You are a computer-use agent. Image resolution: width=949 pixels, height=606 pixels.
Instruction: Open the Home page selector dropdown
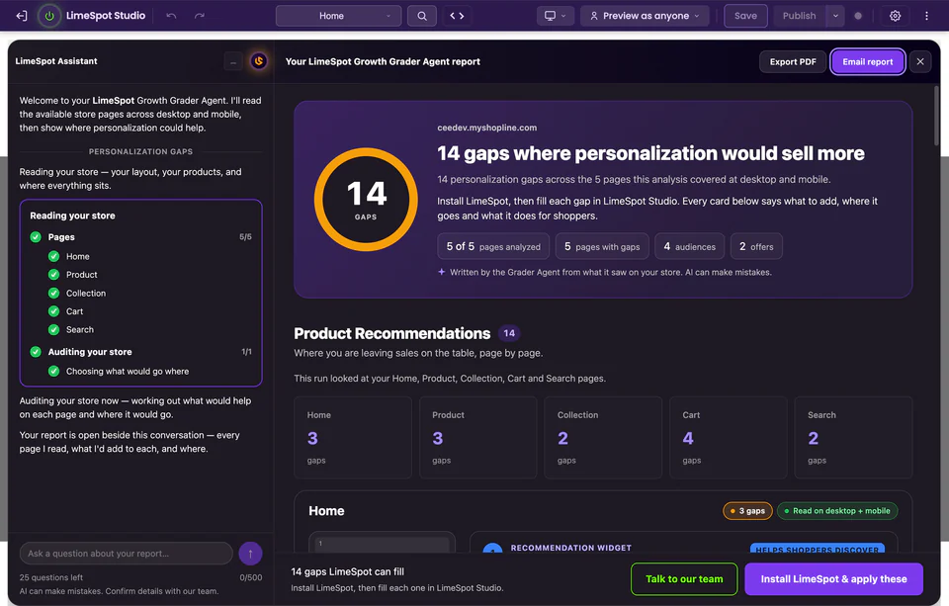pos(338,16)
